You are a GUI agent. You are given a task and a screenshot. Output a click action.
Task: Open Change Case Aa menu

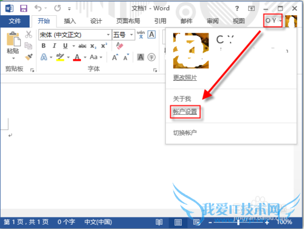pyautogui.click(x=96, y=57)
